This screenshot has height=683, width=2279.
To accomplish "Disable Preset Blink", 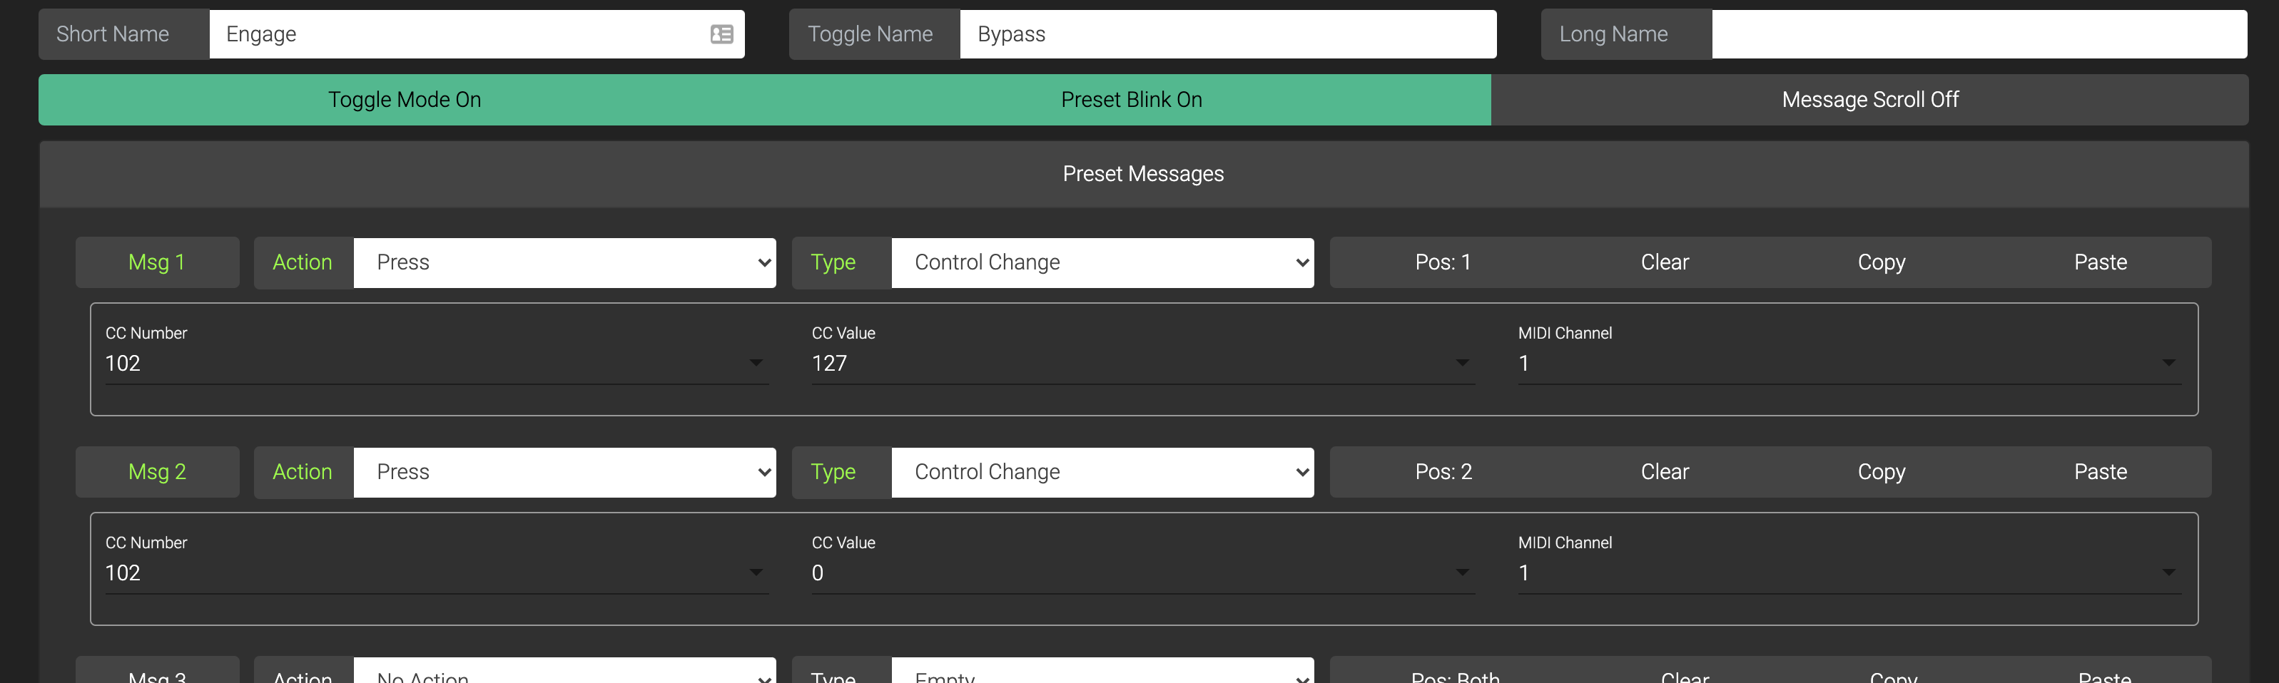I will [1131, 100].
